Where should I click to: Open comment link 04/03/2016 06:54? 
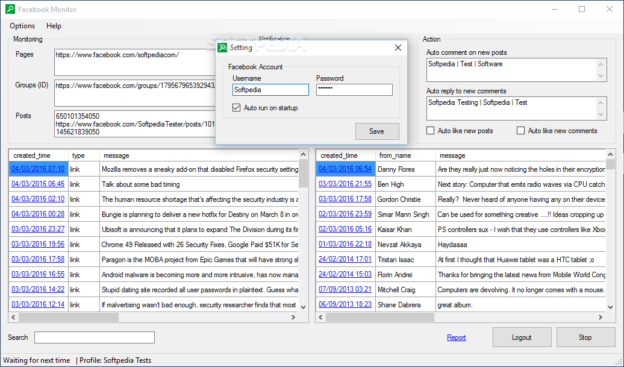point(345,169)
